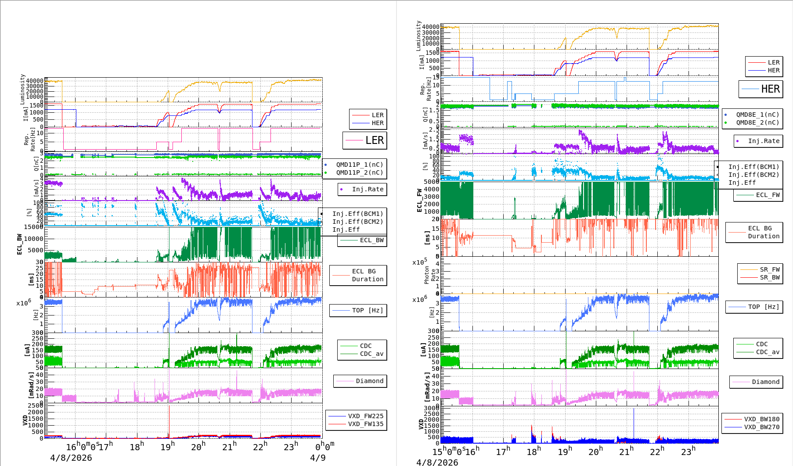Click the SR_FW legend entry
The width and height of the screenshot is (793, 466).
[760, 269]
